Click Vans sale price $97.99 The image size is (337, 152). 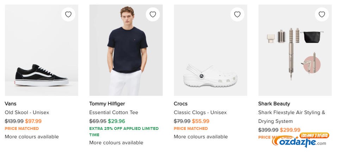click(x=33, y=121)
